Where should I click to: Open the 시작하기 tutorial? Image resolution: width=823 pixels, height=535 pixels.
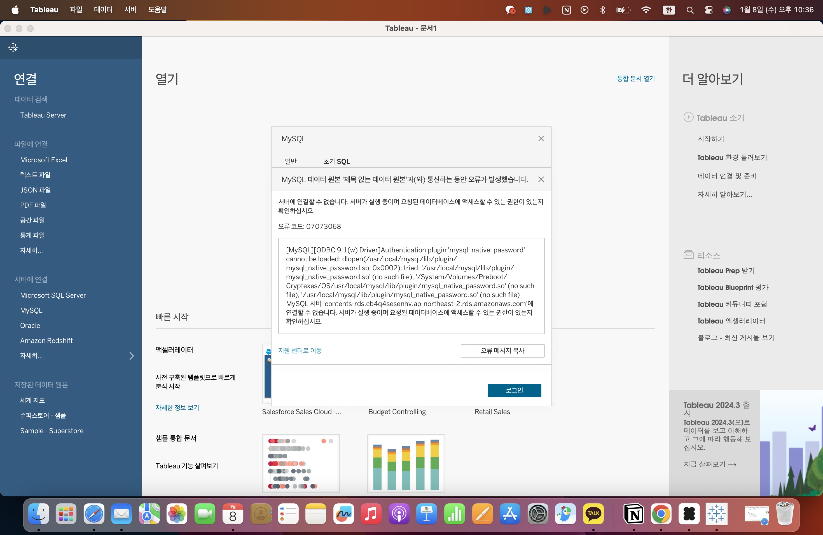(x=711, y=139)
